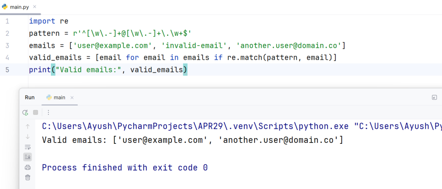Image resolution: width=442 pixels, height=189 pixels.
Task: Close the main.py editor tab
Action: click(35, 7)
